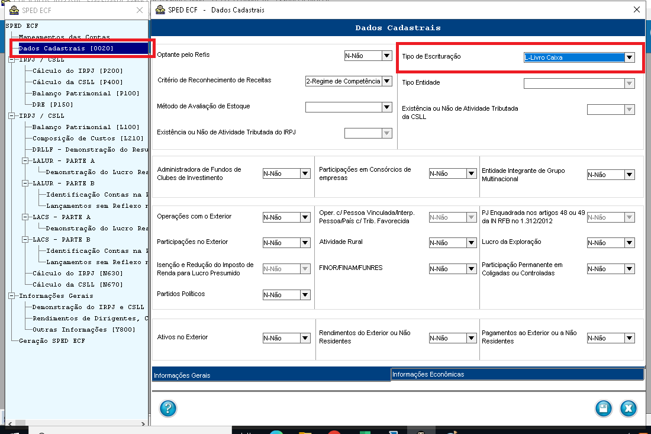Open Participações no Exterior dropdown
The image size is (651, 434).
pyautogui.click(x=305, y=243)
